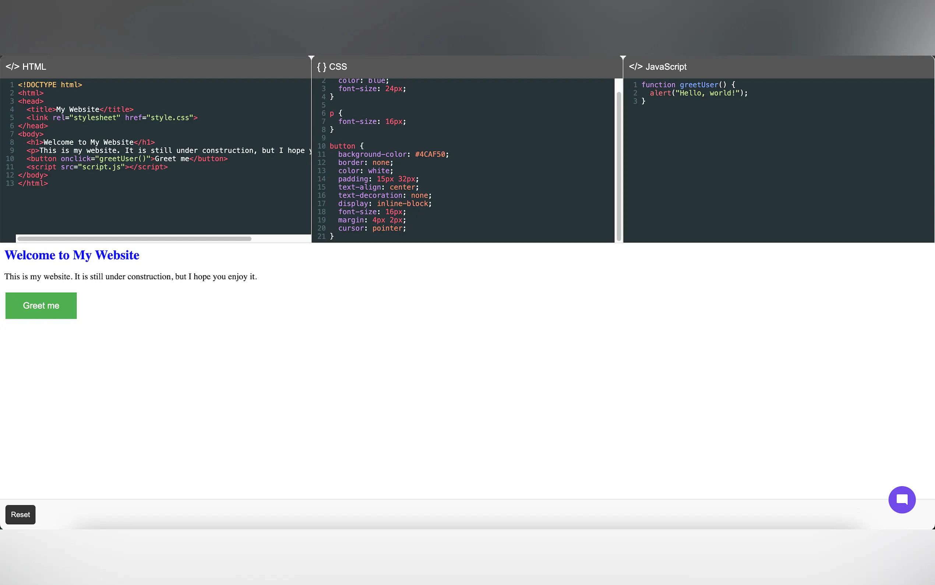This screenshot has height=585, width=935.
Task: Click the CSS editor vertical scrollbar
Action: tap(618, 167)
